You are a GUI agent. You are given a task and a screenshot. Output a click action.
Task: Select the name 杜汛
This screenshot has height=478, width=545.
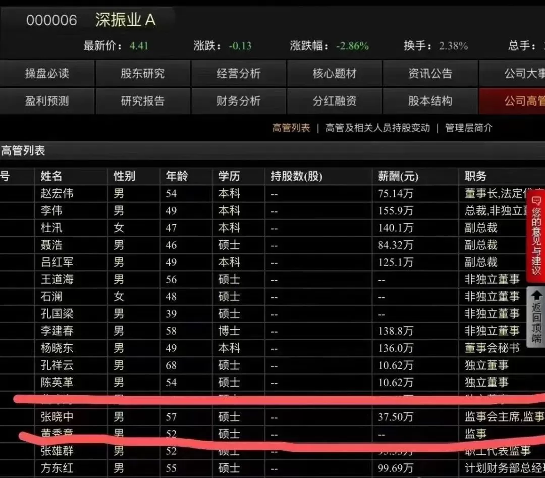(51, 228)
